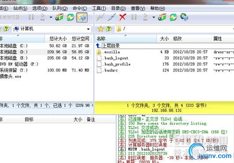Open the 队列(Q) menu

coord(60,8)
